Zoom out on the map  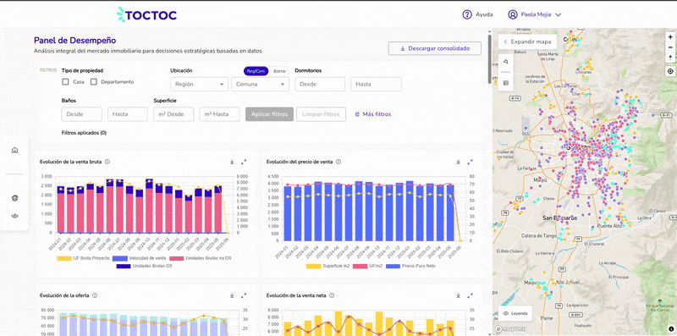pyautogui.click(x=670, y=47)
